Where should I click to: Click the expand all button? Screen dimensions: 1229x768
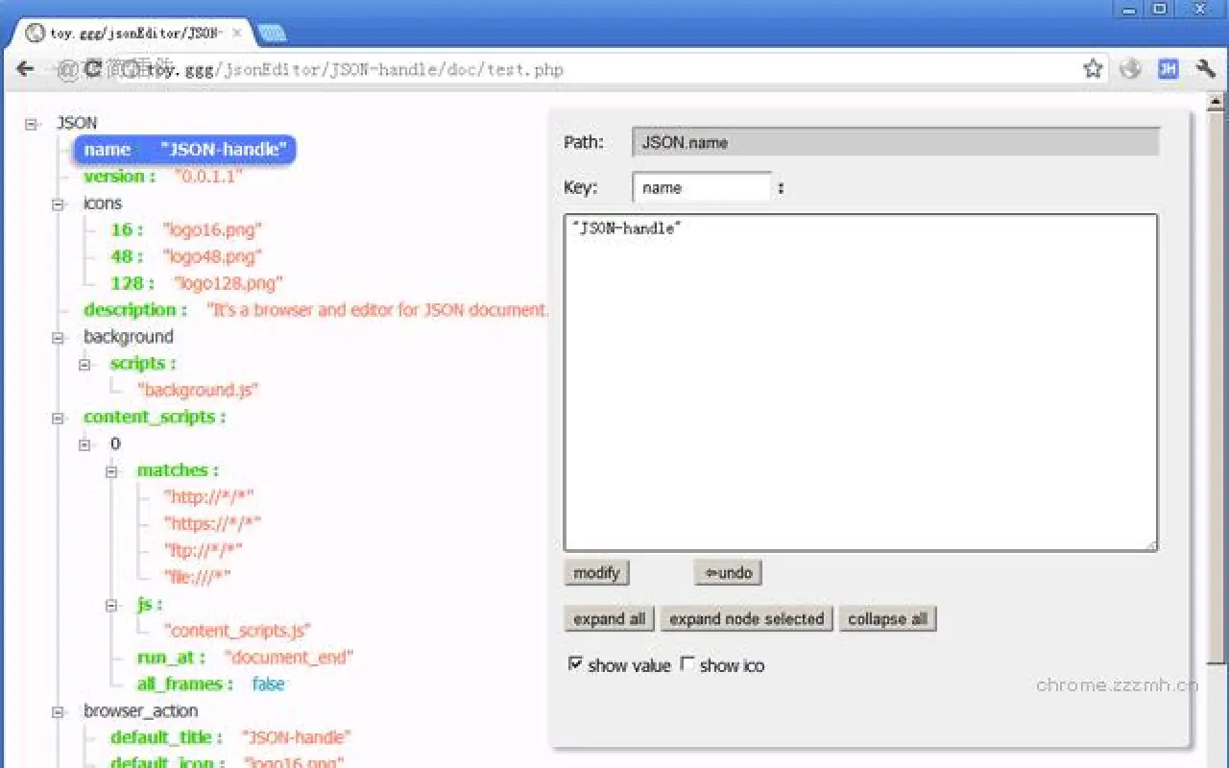[608, 618]
